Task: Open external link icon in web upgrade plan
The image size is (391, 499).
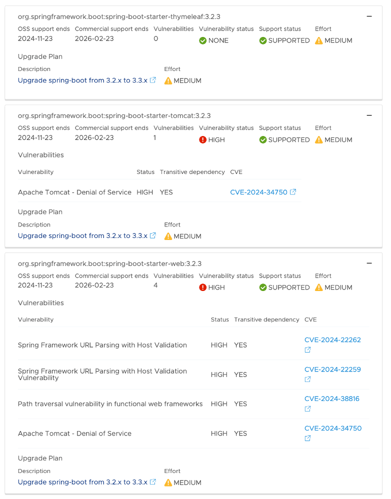Action: [152, 482]
